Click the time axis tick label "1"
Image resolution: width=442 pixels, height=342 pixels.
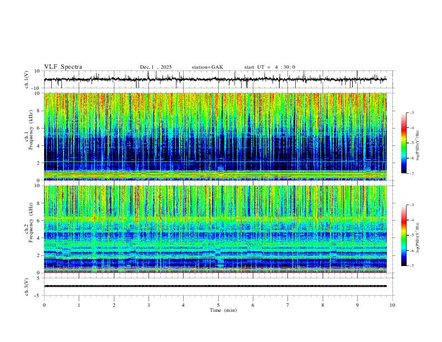(79, 305)
